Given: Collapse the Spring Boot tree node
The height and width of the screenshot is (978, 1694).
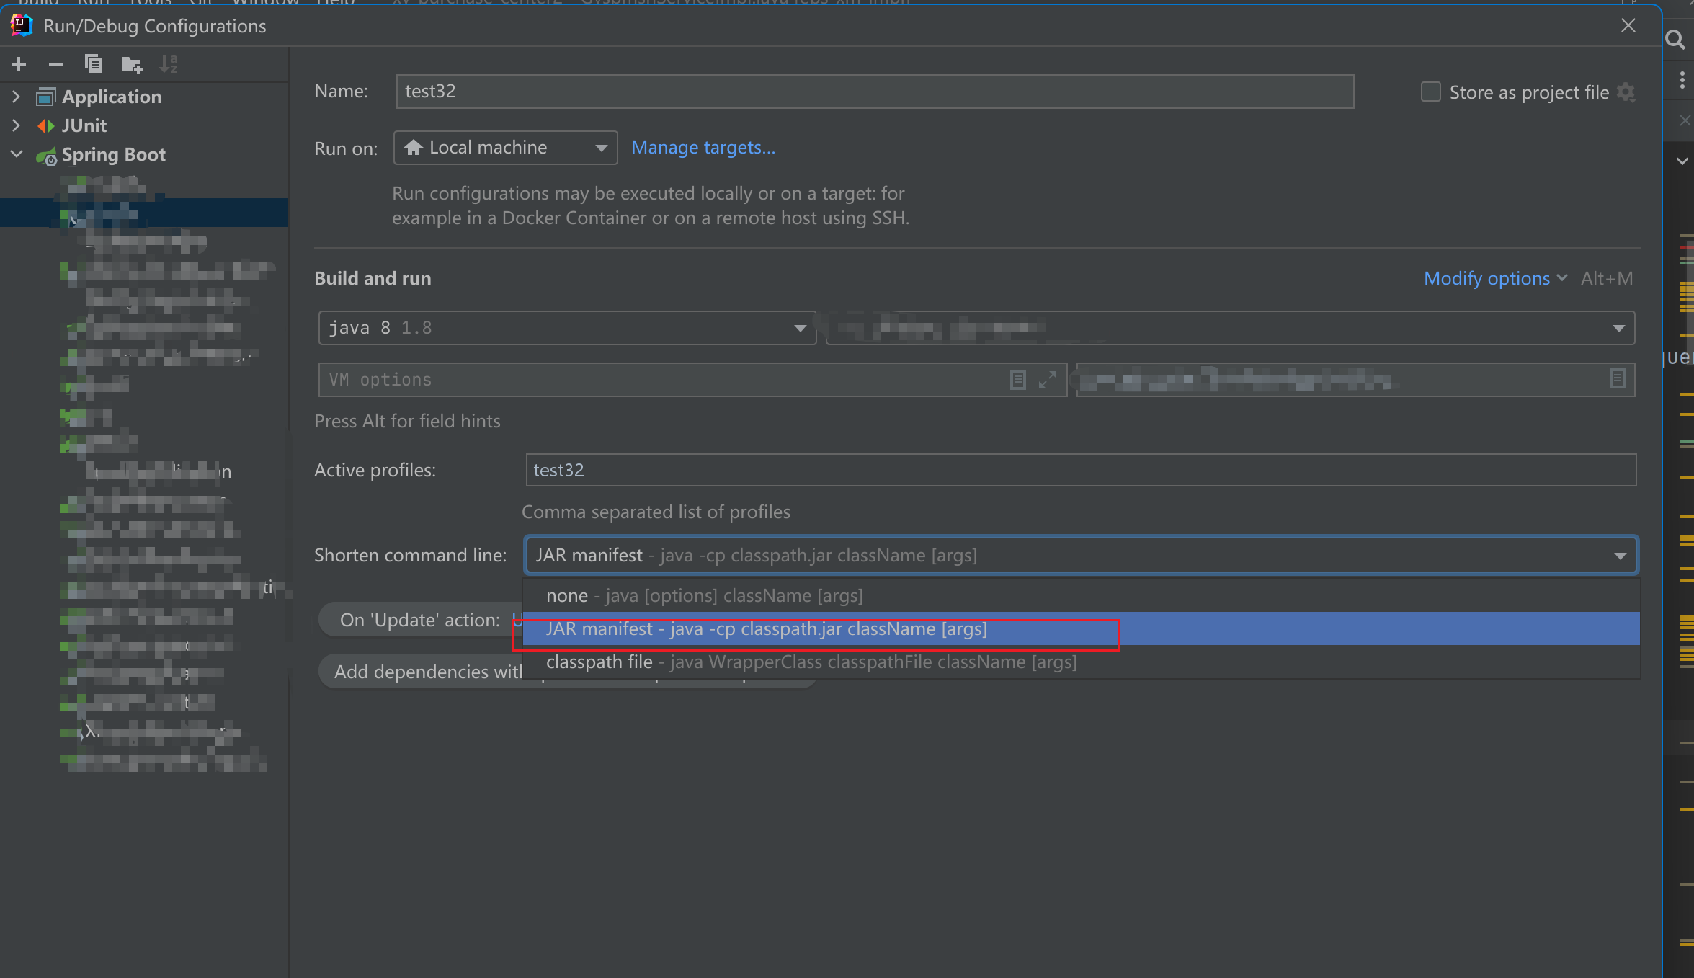Looking at the screenshot, I should pos(16,154).
